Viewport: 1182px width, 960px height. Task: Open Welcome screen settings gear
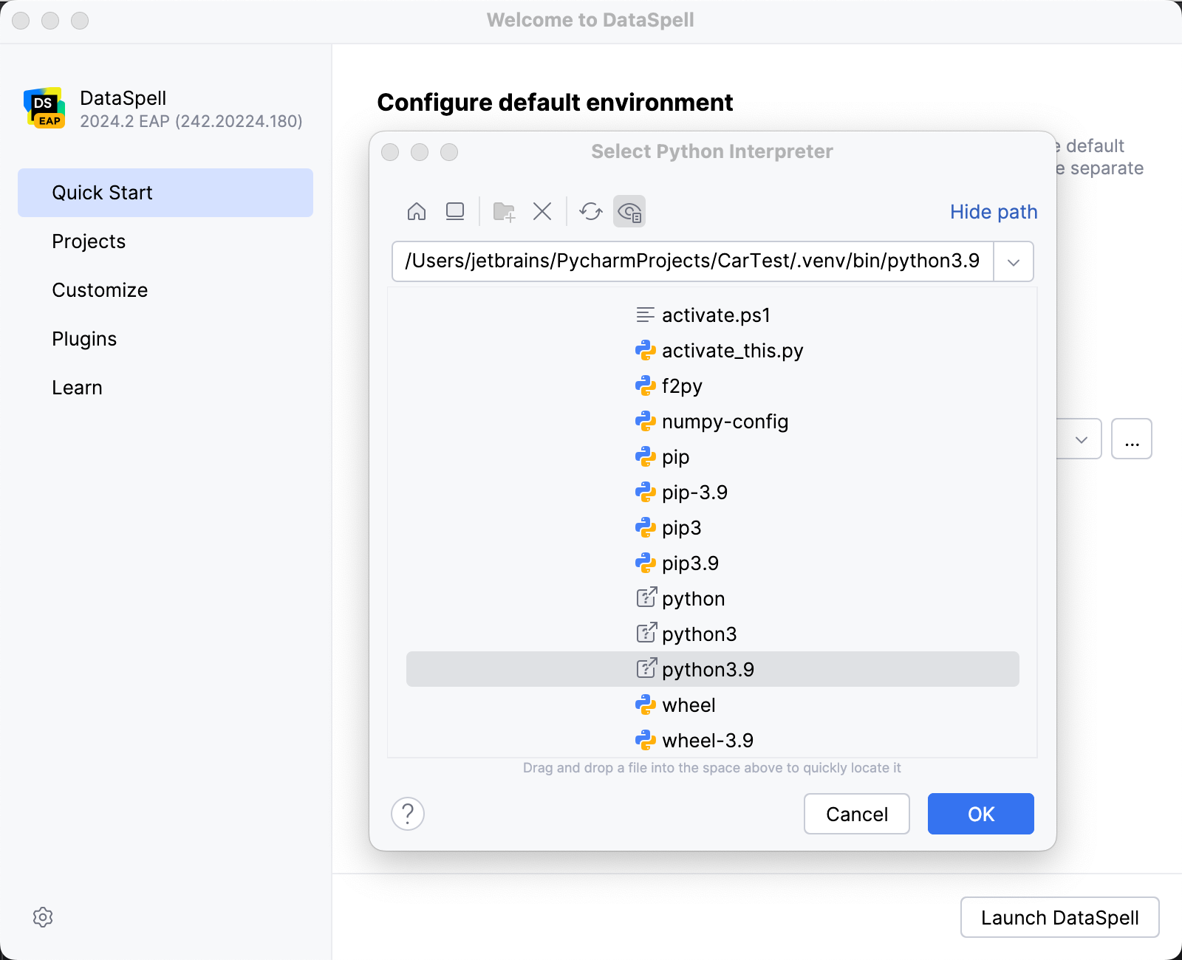click(x=43, y=917)
